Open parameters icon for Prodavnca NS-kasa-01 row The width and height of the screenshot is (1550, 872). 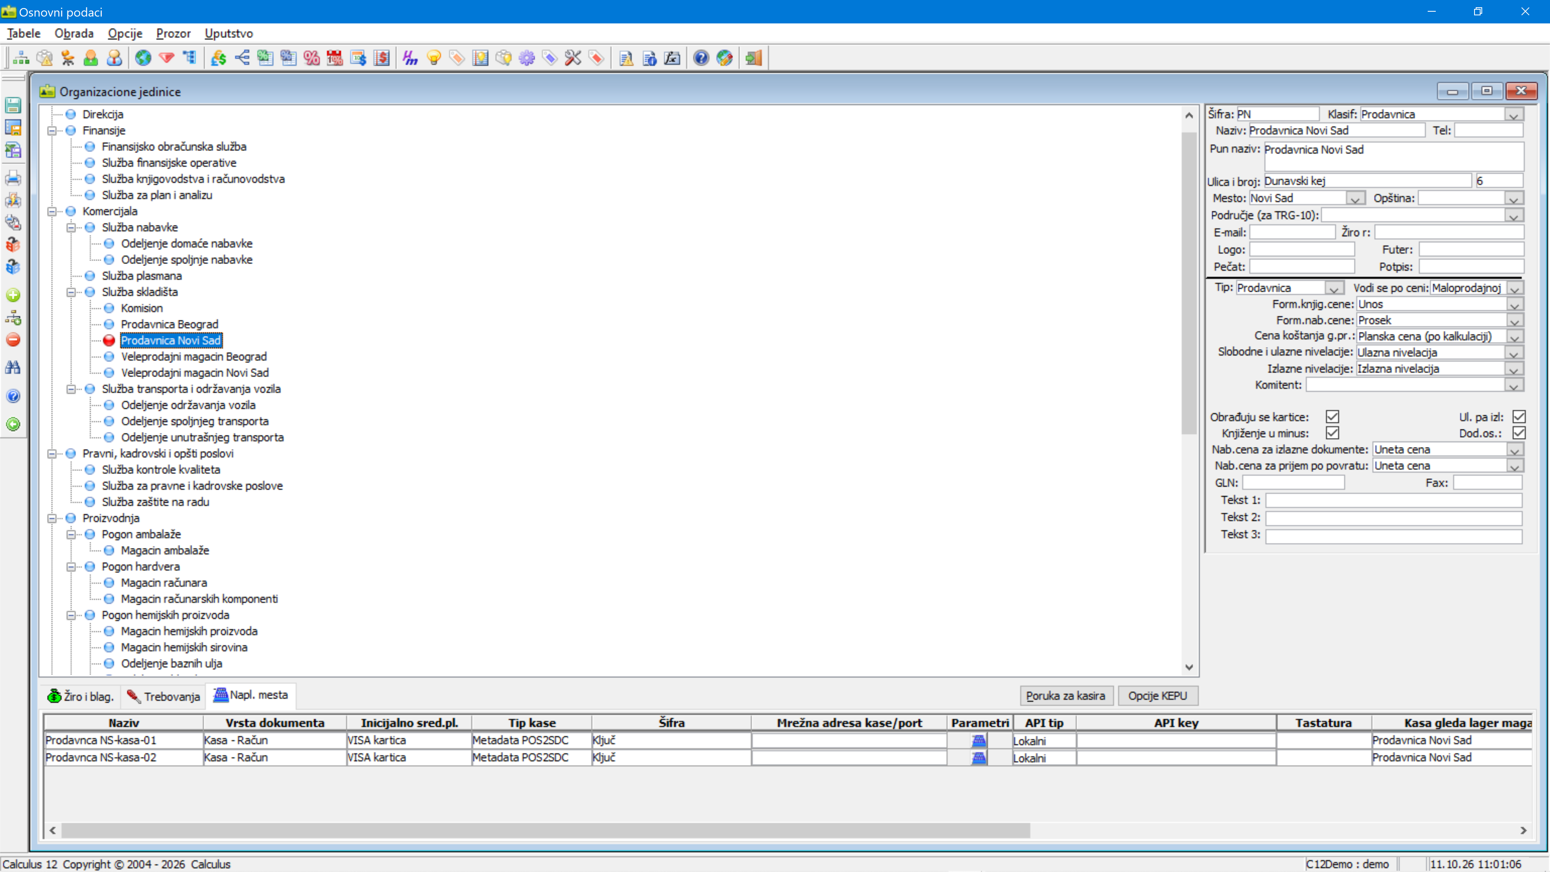(x=979, y=741)
